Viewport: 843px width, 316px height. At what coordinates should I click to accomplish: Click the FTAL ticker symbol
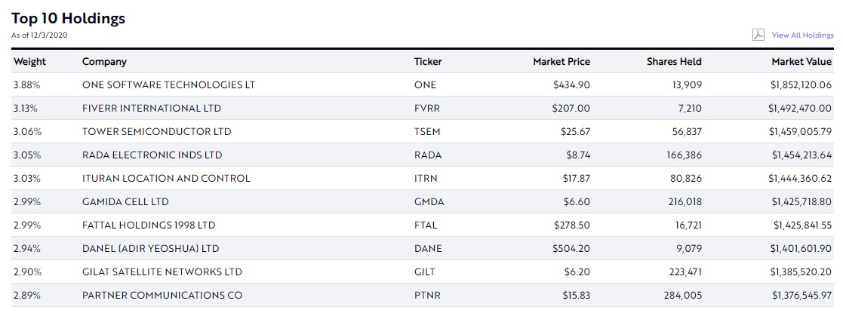[426, 225]
